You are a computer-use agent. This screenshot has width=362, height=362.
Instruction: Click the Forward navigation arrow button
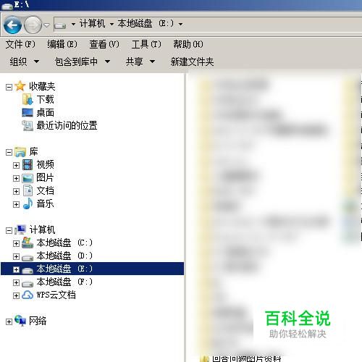33,25
